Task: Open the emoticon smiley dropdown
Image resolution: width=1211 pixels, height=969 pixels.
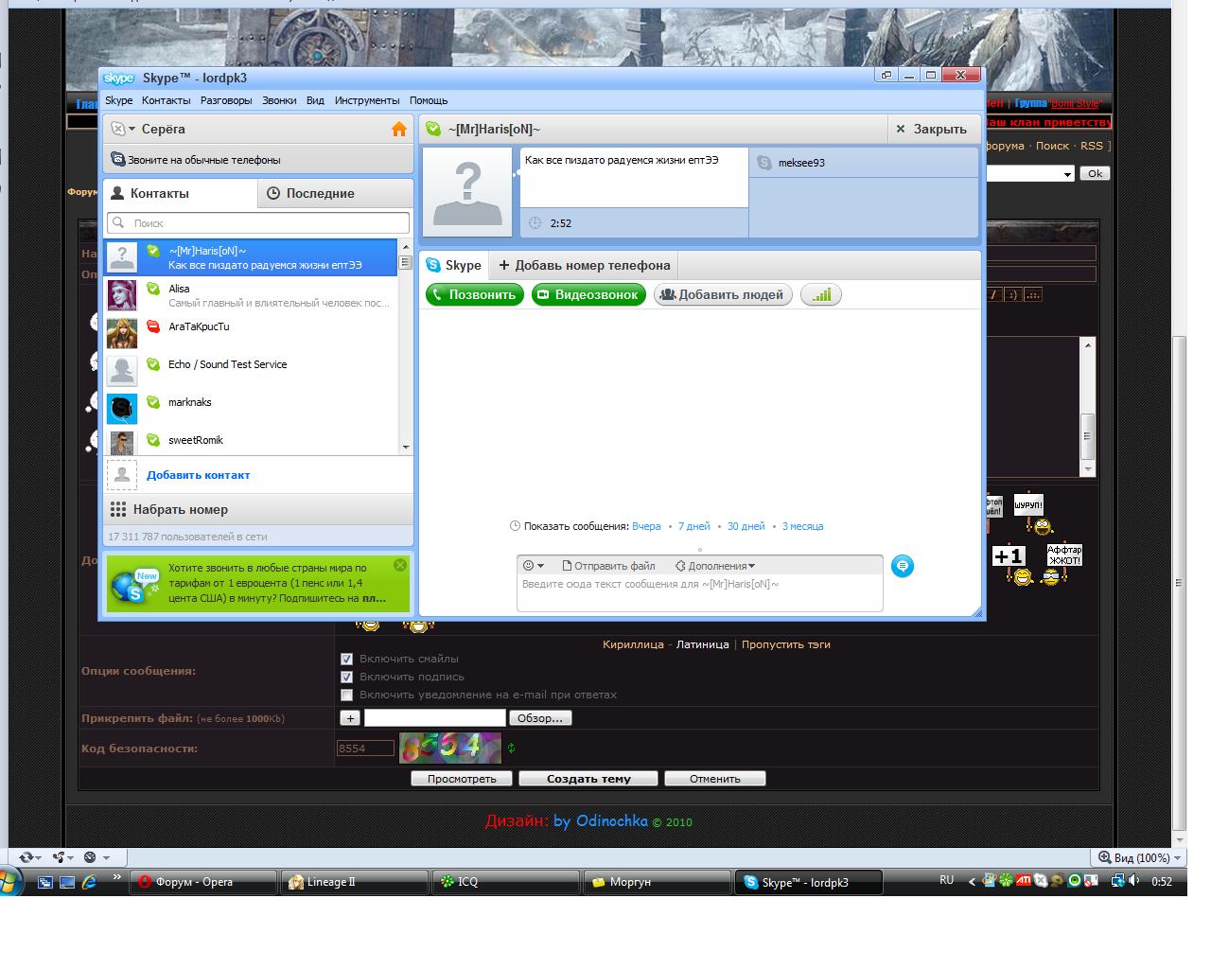Action: [x=534, y=566]
